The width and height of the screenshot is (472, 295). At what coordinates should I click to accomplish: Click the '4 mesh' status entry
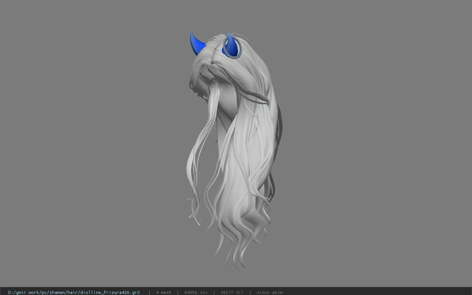tap(164, 292)
